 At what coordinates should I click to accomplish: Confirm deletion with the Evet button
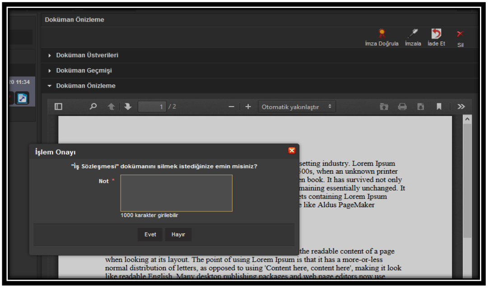tap(150, 235)
